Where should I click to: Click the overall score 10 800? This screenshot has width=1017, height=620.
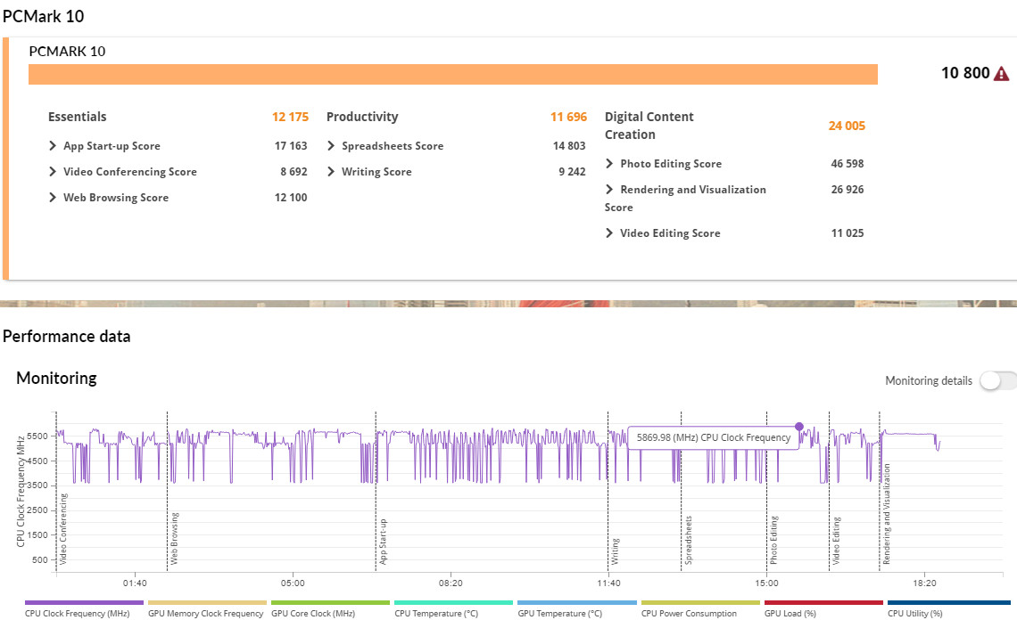pyautogui.click(x=965, y=73)
